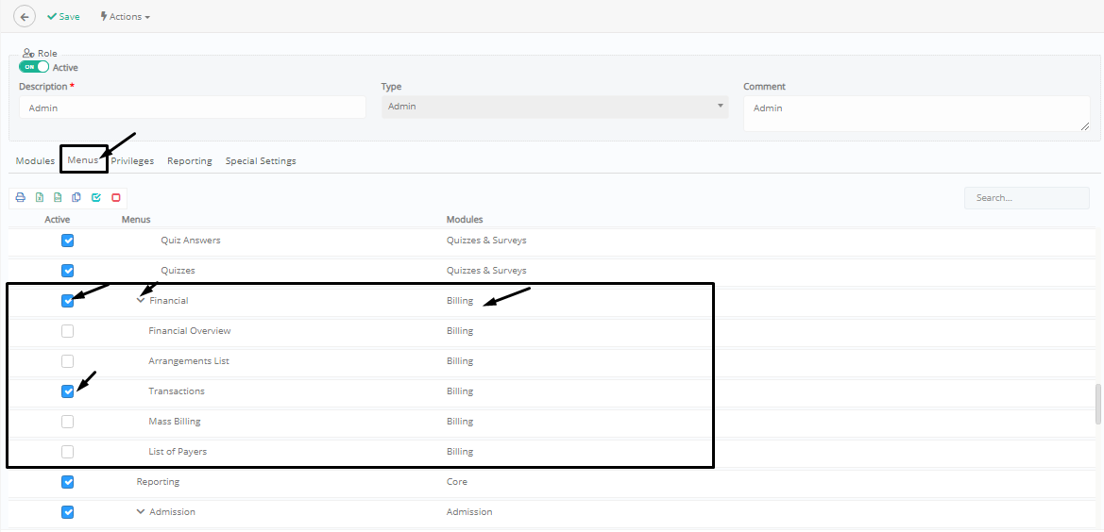1104x532 pixels.
Task: Open the Actions dropdown menu
Action: [x=126, y=16]
